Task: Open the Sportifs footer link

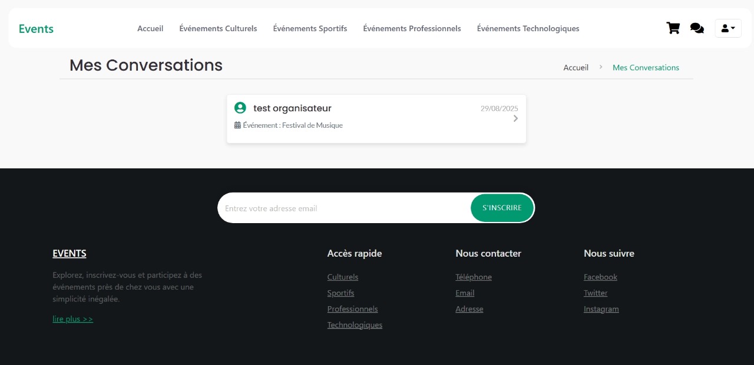Action: point(341,293)
